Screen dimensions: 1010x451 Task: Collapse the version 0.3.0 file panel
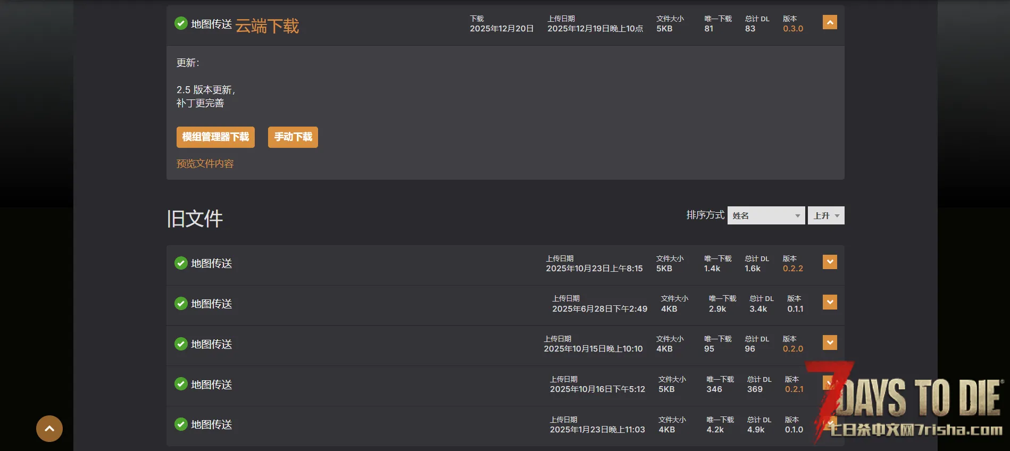829,22
